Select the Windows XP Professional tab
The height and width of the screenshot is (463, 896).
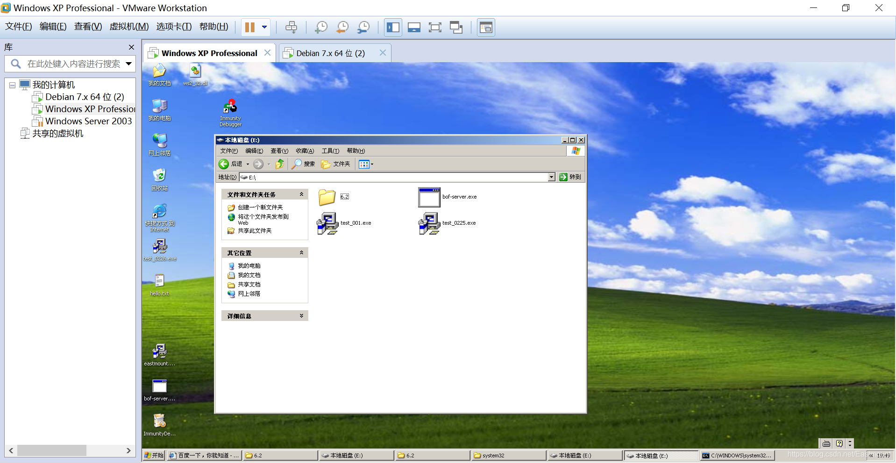209,53
